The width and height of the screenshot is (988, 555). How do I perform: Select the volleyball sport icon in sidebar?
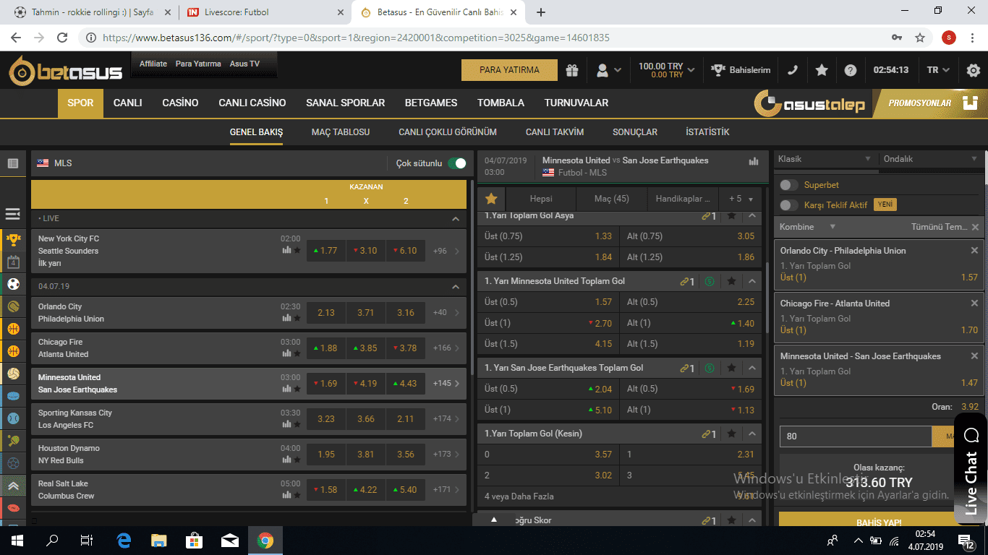[x=13, y=374]
